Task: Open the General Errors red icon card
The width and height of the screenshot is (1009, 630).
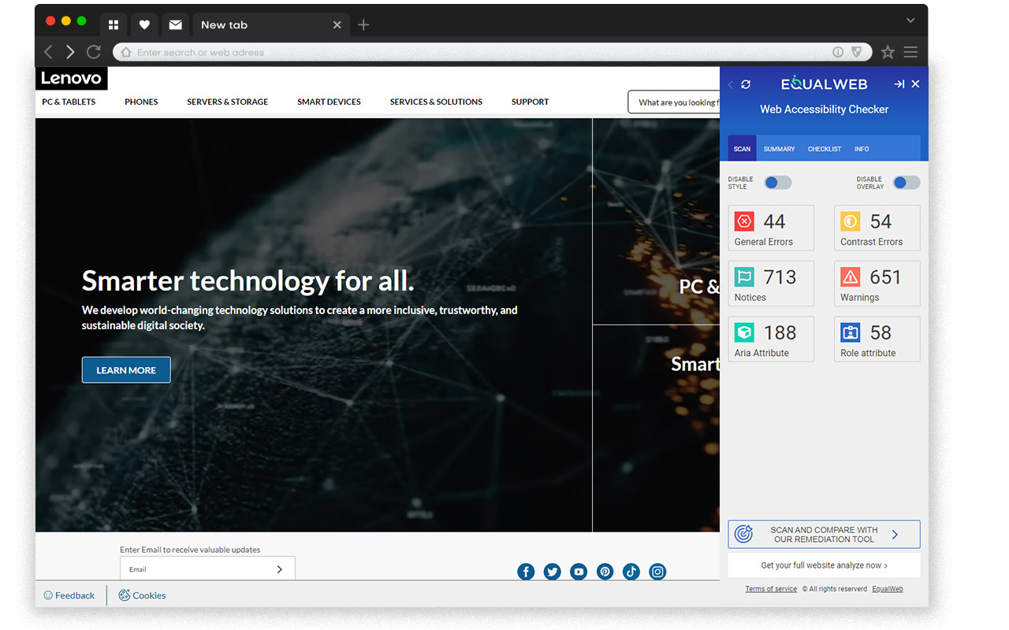Action: pos(771,228)
